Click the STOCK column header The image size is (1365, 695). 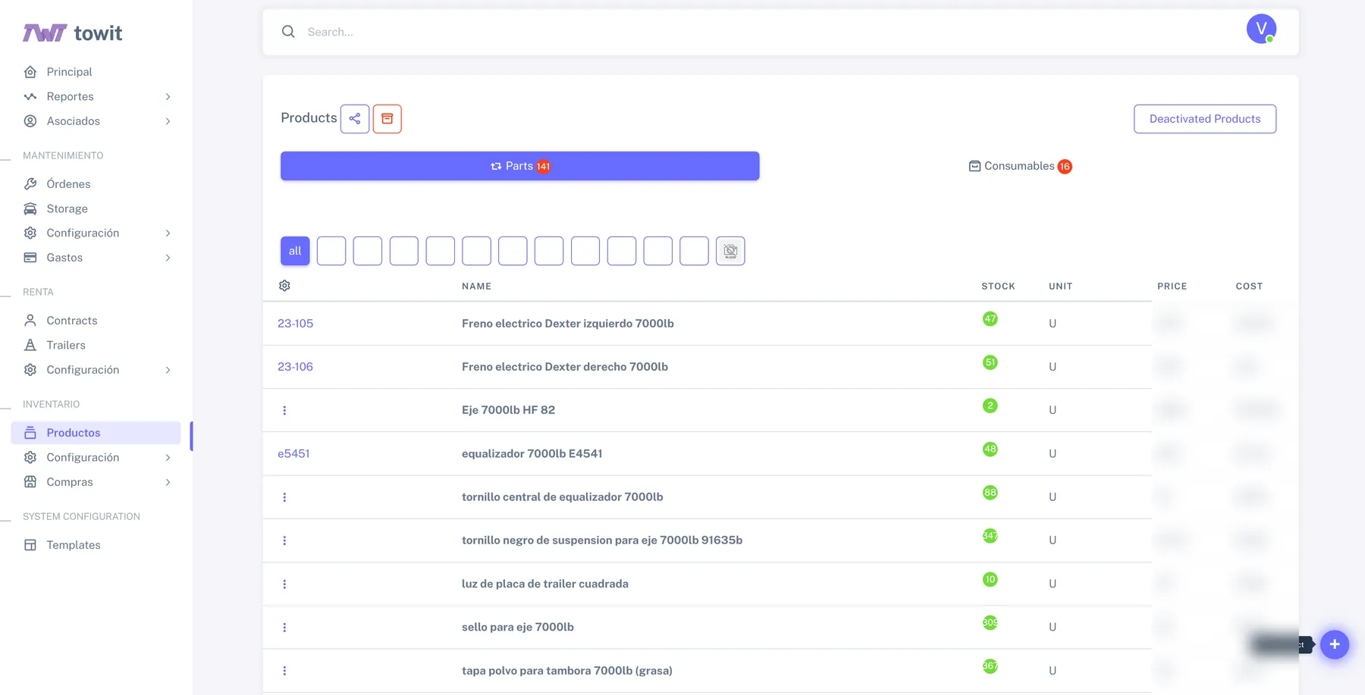point(998,286)
